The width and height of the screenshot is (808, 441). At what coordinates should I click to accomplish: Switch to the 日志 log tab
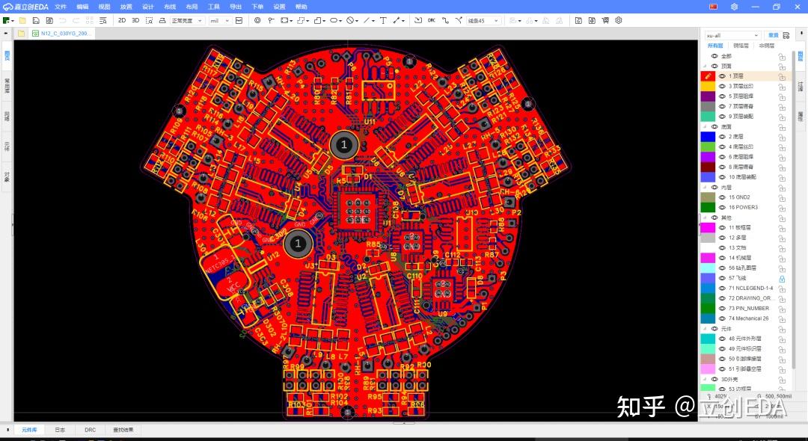point(60,430)
